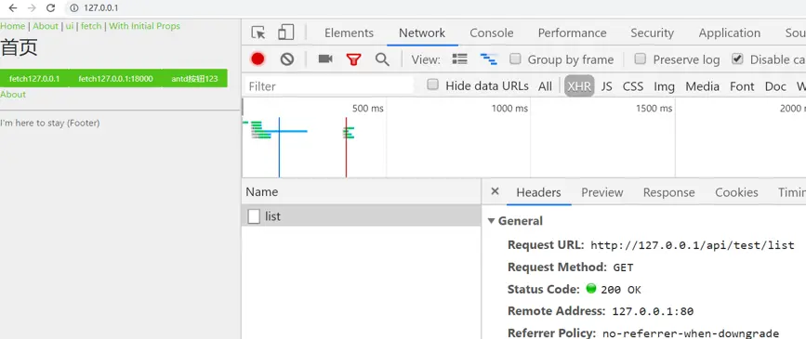Uncheck the Disable cache checkbox
Viewport: 806px width, 339px height.
(737, 59)
